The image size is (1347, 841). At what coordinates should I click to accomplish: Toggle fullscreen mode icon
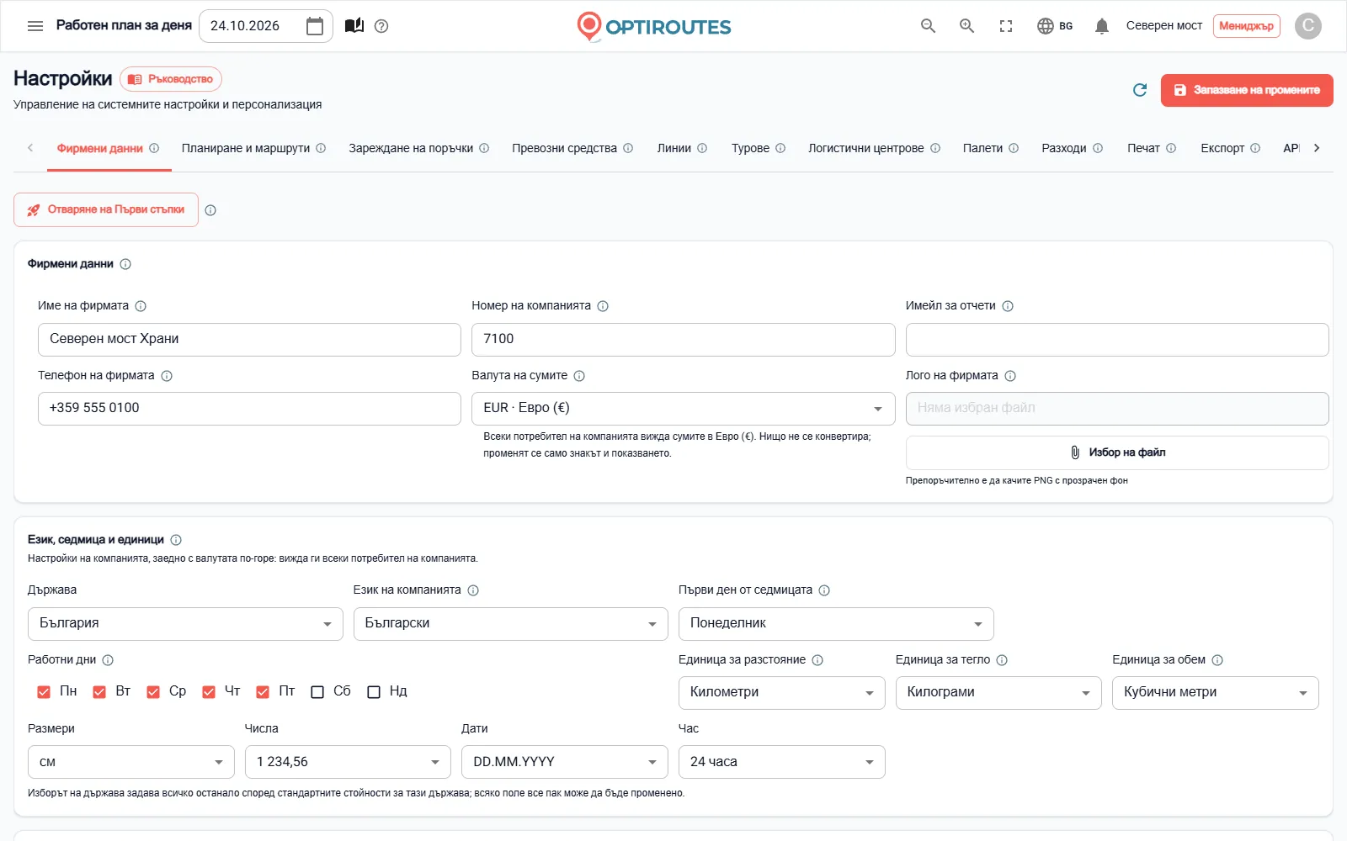click(1006, 26)
